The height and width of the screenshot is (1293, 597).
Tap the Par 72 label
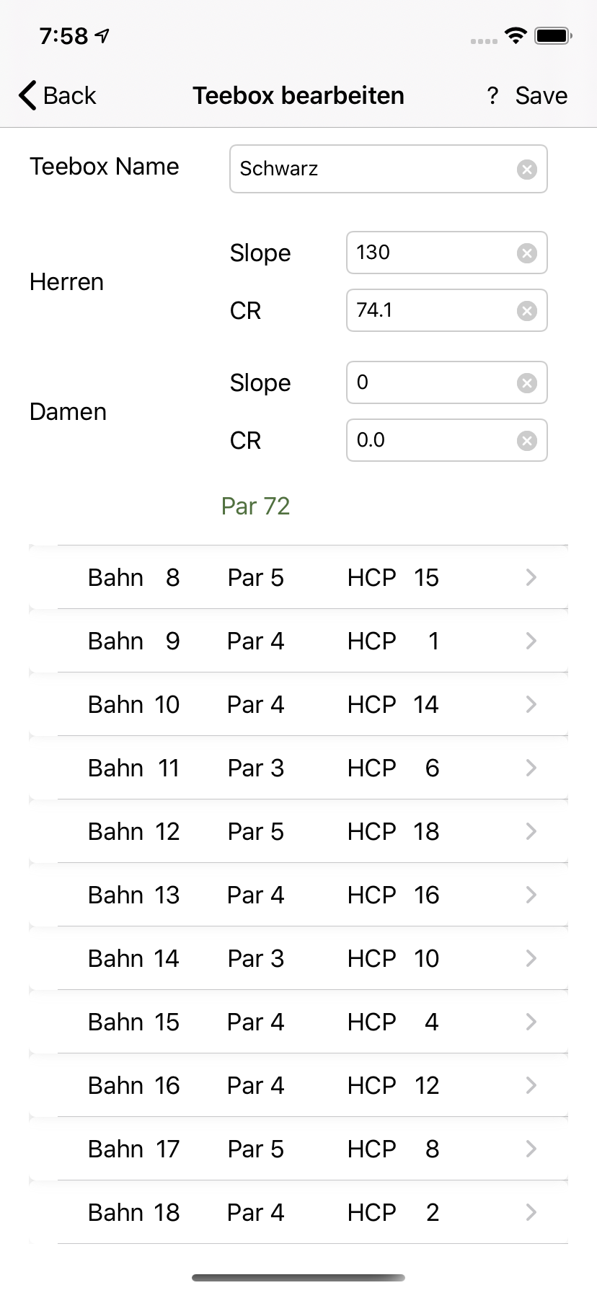(255, 507)
